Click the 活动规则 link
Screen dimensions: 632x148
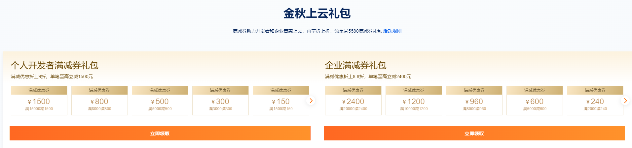coord(392,31)
